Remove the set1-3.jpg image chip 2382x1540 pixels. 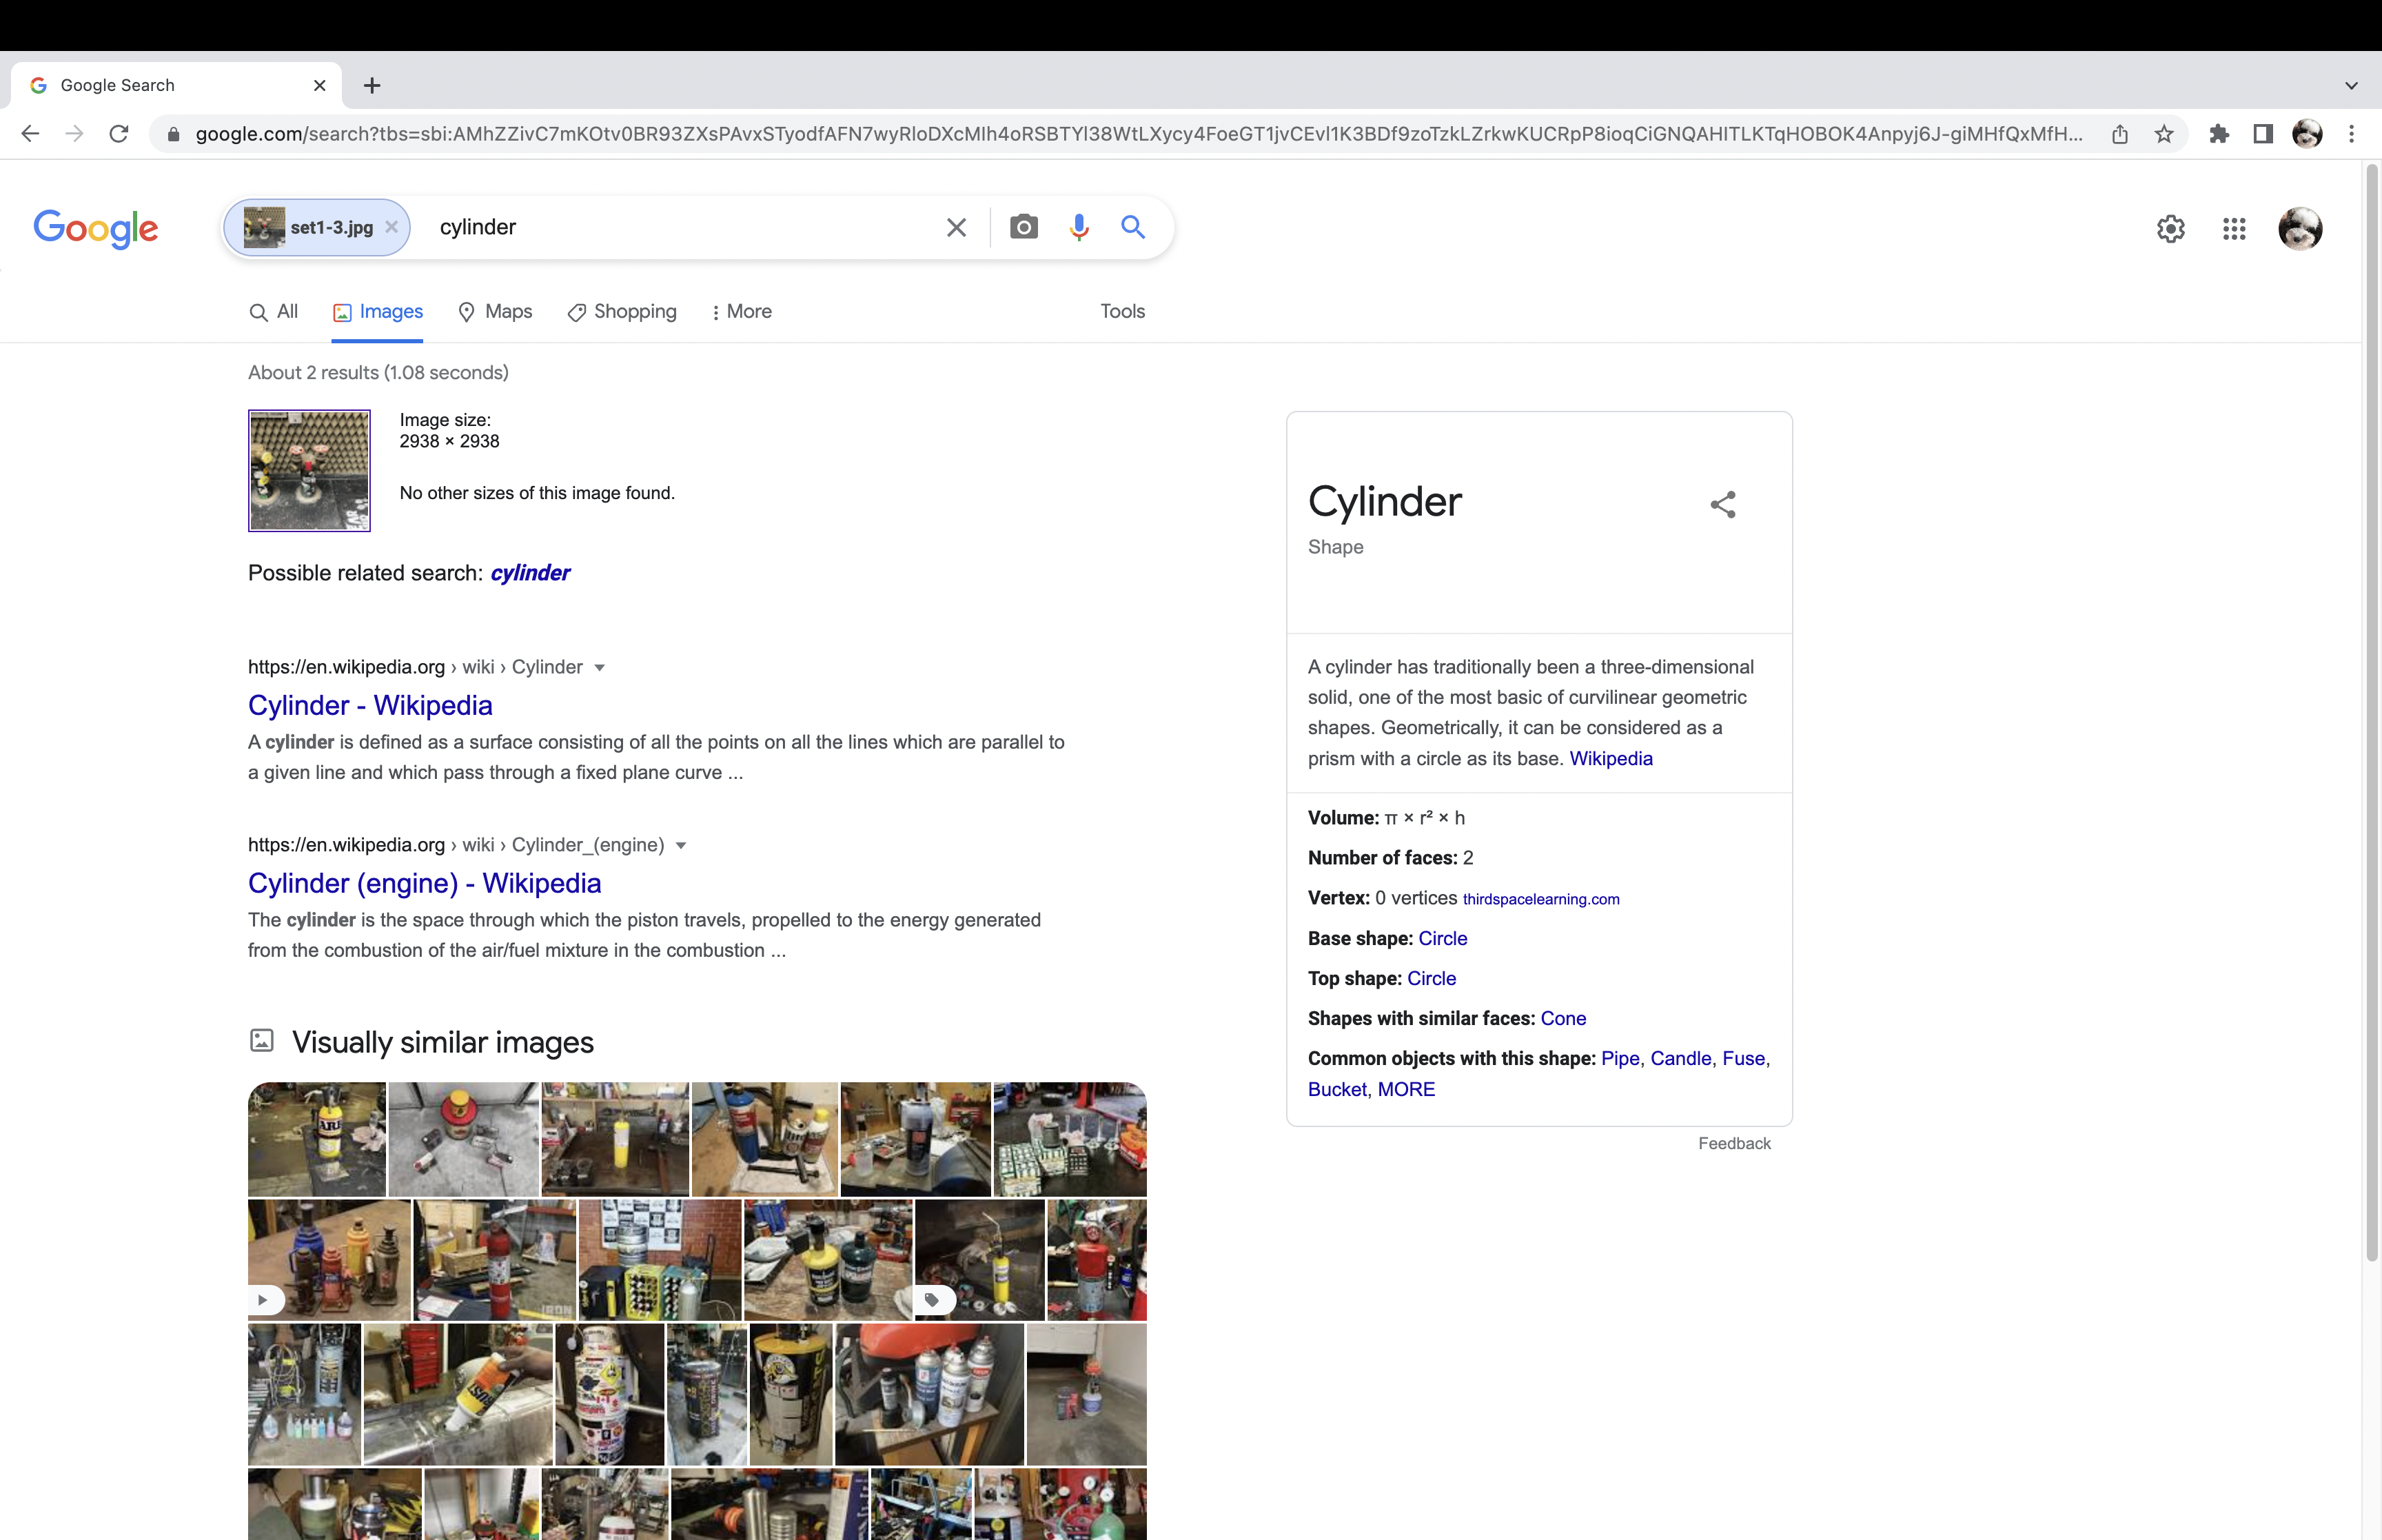392,227
